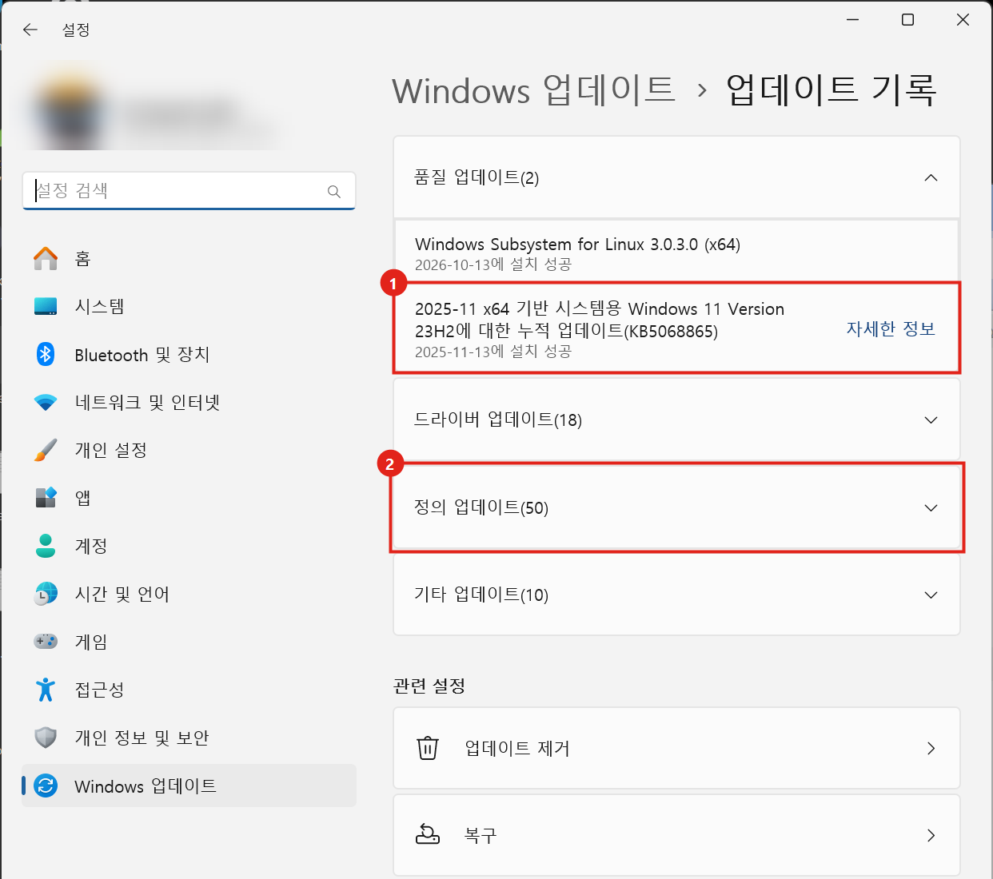The image size is (993, 879).
Task: Click the Time & language globe icon
Action: [46, 594]
